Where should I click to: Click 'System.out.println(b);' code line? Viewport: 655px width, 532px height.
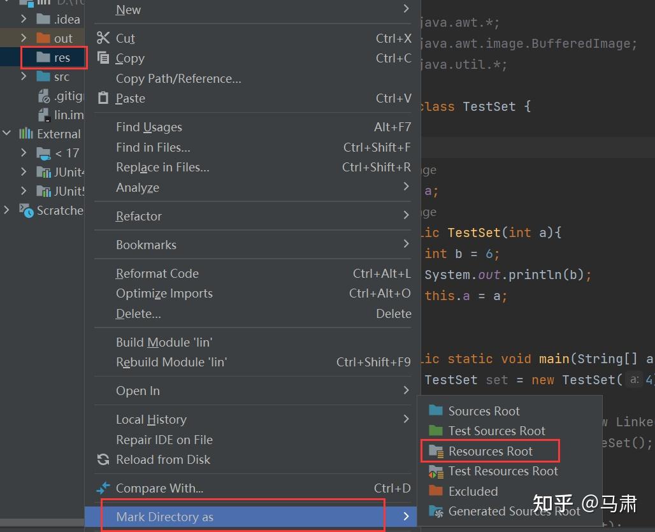pos(508,275)
